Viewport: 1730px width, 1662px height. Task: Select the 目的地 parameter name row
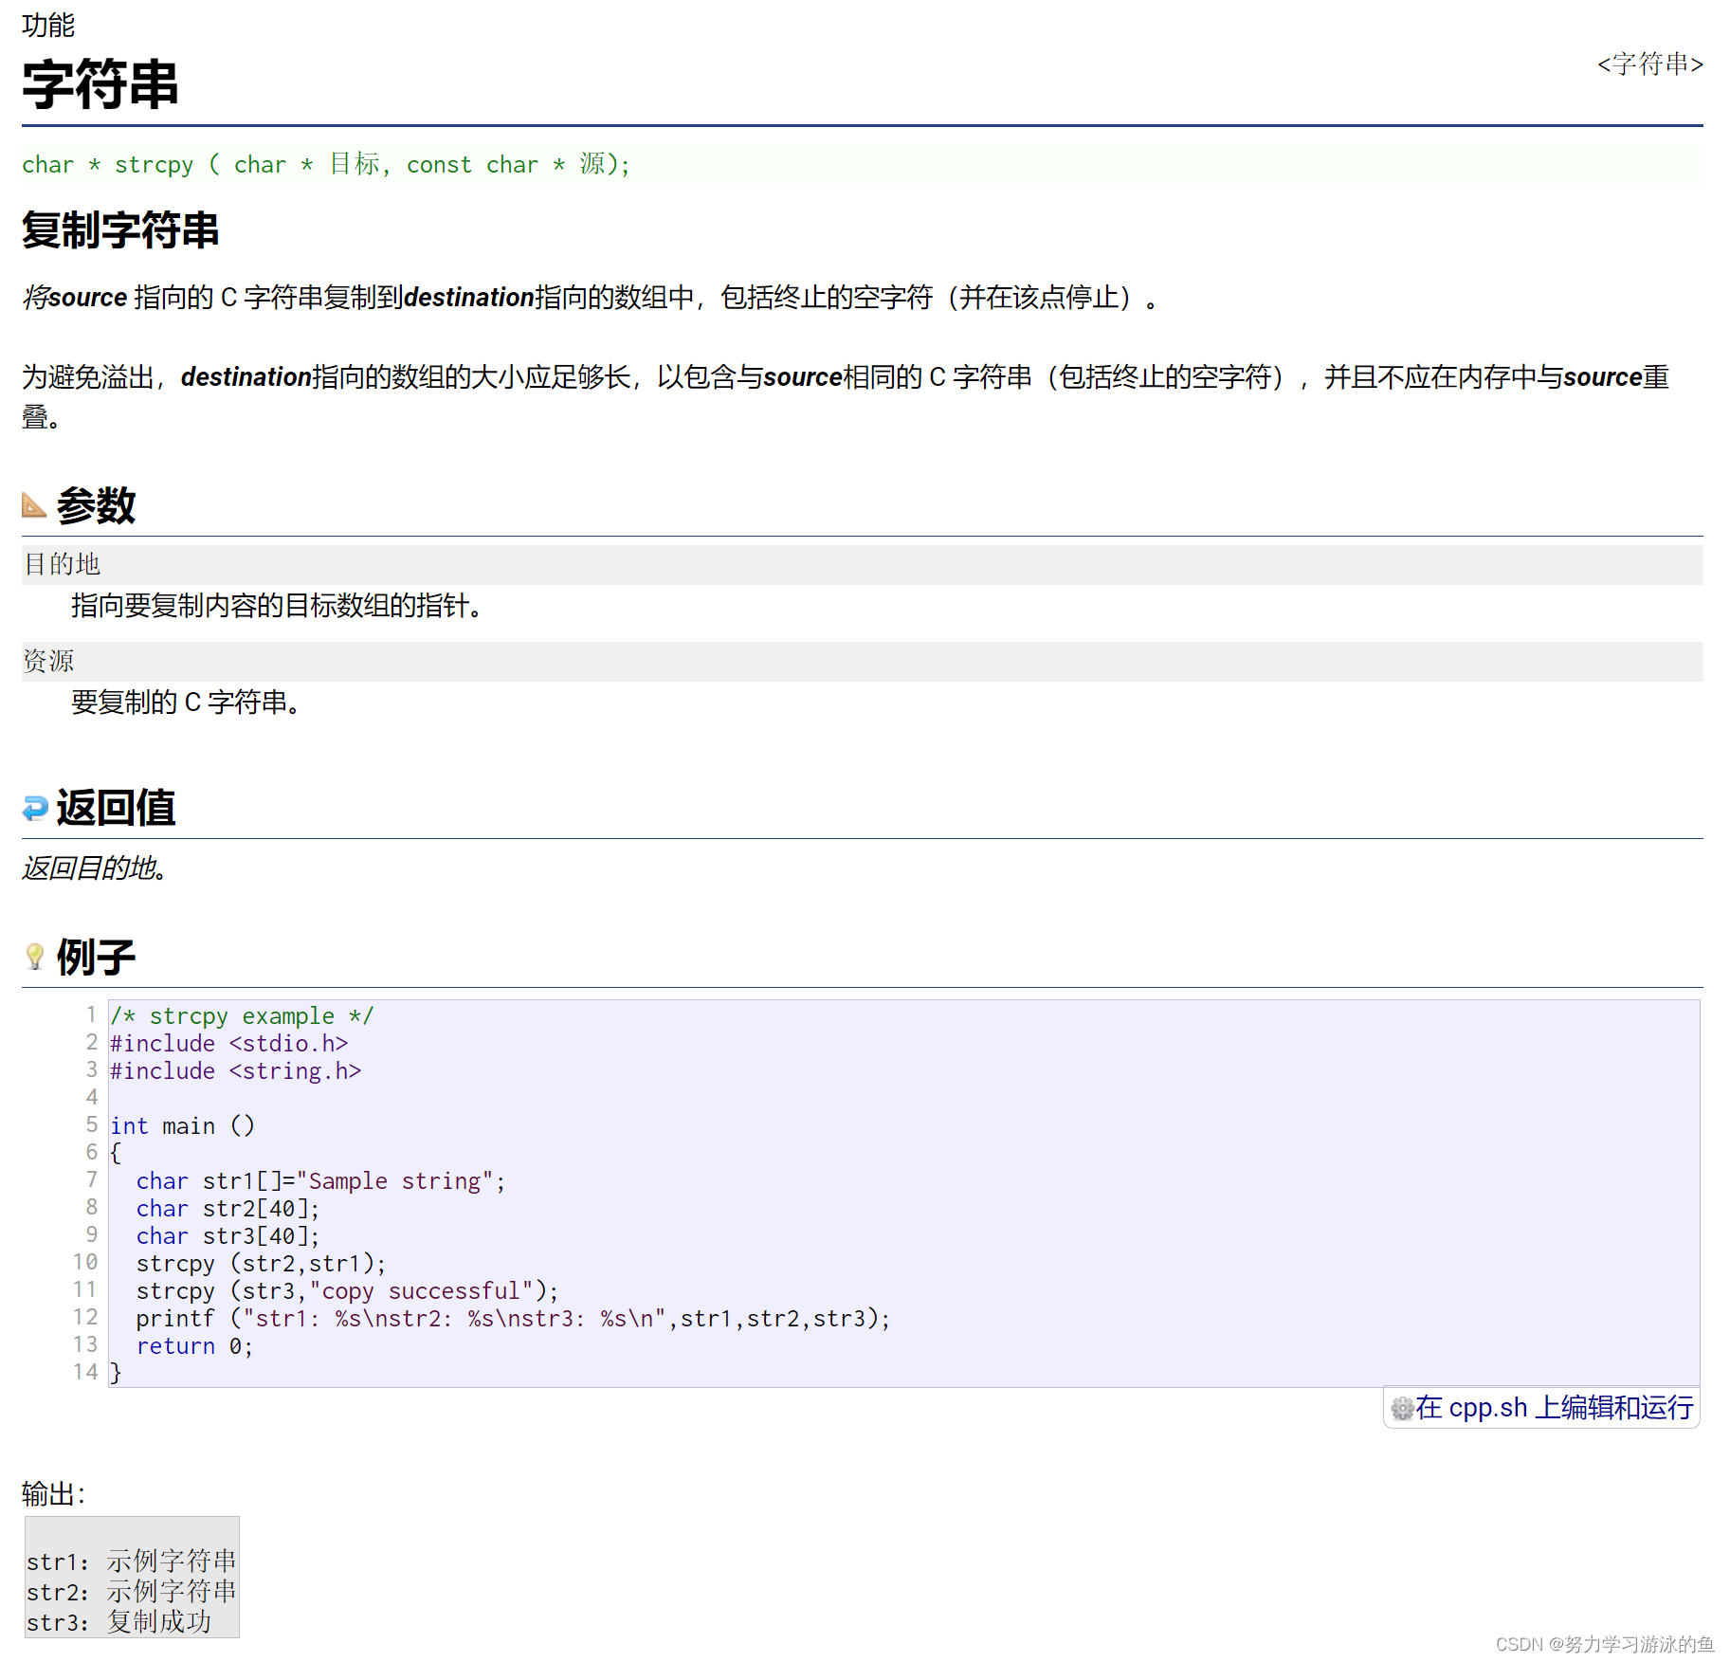point(862,564)
